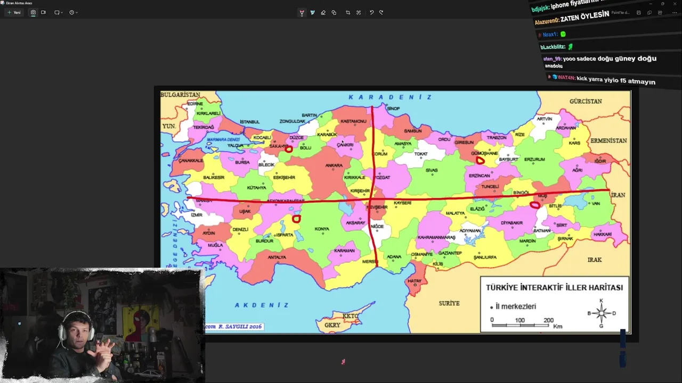The height and width of the screenshot is (383, 682).
Task: Open the text actions tool
Action: point(359,12)
